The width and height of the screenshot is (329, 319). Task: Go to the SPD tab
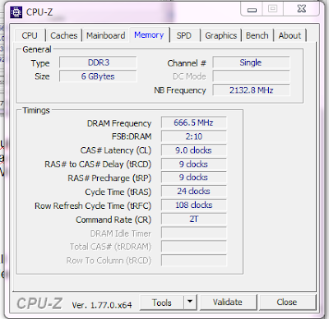tap(183, 35)
